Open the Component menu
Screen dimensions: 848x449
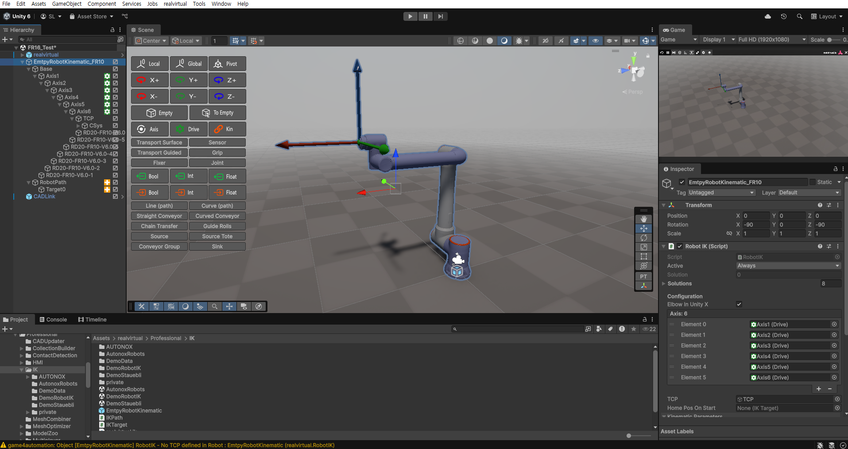click(x=102, y=4)
